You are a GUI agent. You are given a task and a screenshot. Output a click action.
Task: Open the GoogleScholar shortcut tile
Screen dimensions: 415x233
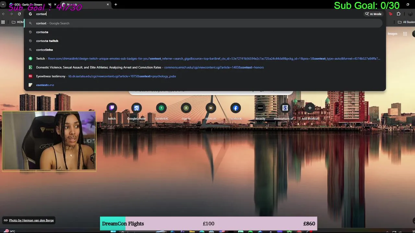pyautogui.click(x=136, y=112)
